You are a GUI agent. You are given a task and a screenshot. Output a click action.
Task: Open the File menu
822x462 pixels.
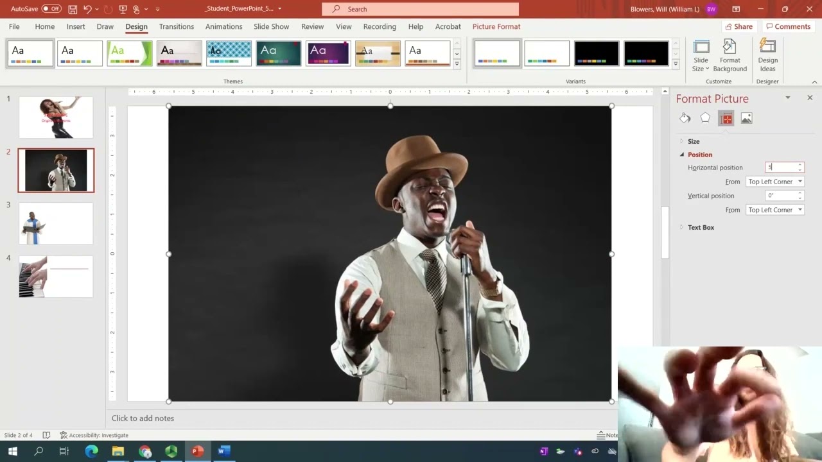pos(14,26)
